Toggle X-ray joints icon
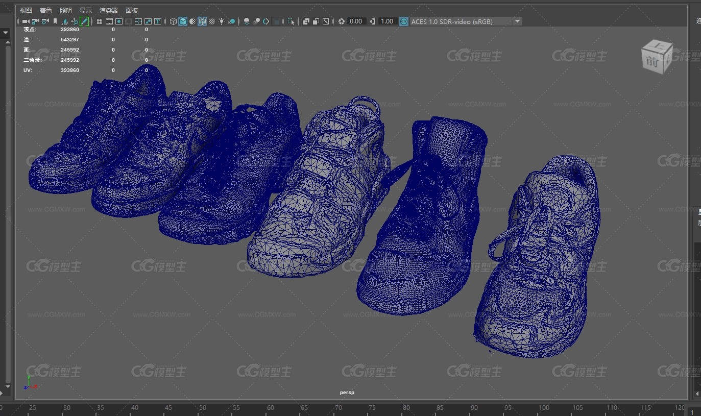Image resolution: width=701 pixels, height=416 pixels. click(325, 21)
